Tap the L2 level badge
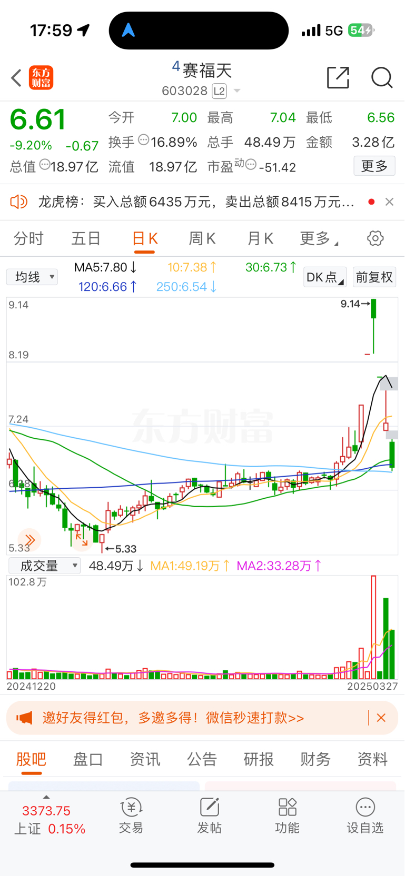The image size is (405, 876). click(x=219, y=91)
